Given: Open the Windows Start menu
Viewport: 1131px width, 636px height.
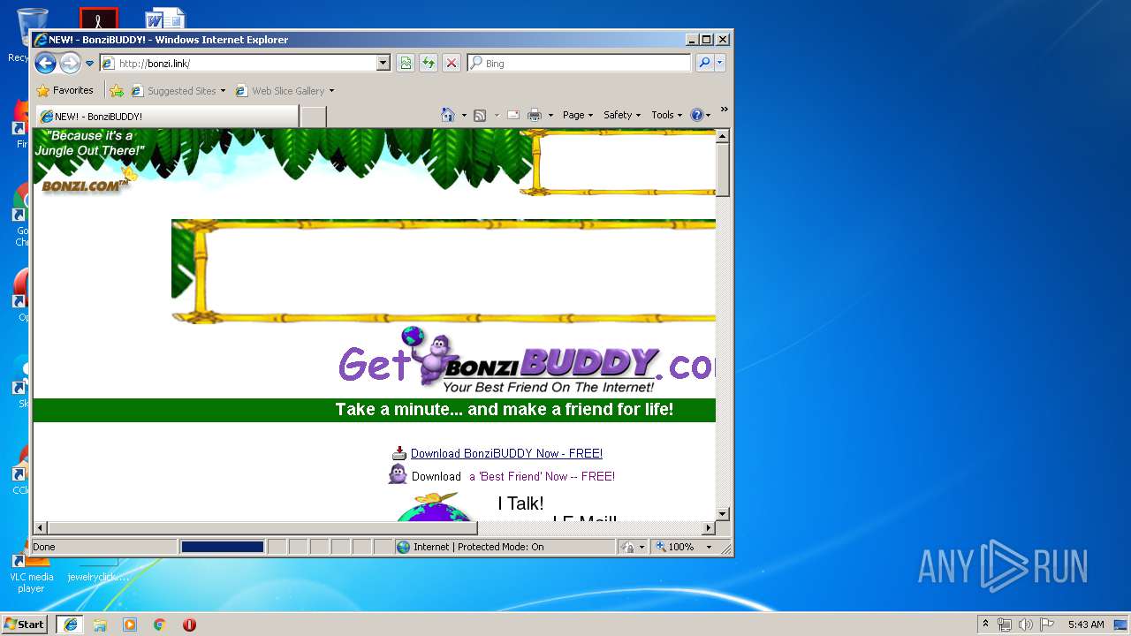Looking at the screenshot, I should tap(25, 625).
